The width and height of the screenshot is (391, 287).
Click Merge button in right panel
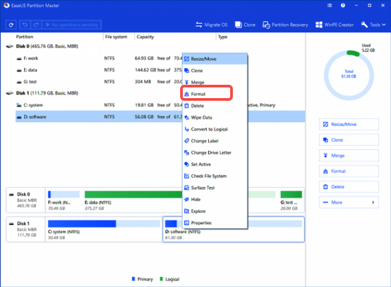click(349, 156)
